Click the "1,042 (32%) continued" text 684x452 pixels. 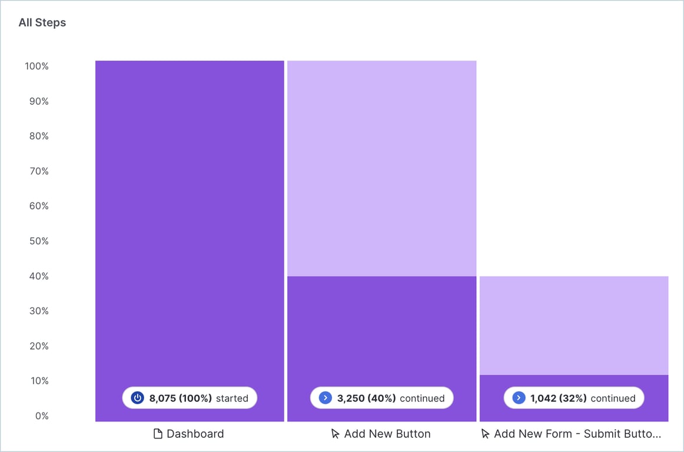point(583,398)
